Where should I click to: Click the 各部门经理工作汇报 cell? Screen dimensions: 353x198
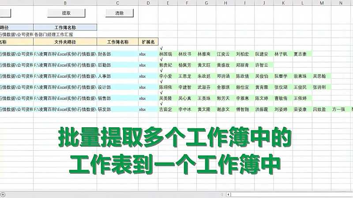click(65, 34)
